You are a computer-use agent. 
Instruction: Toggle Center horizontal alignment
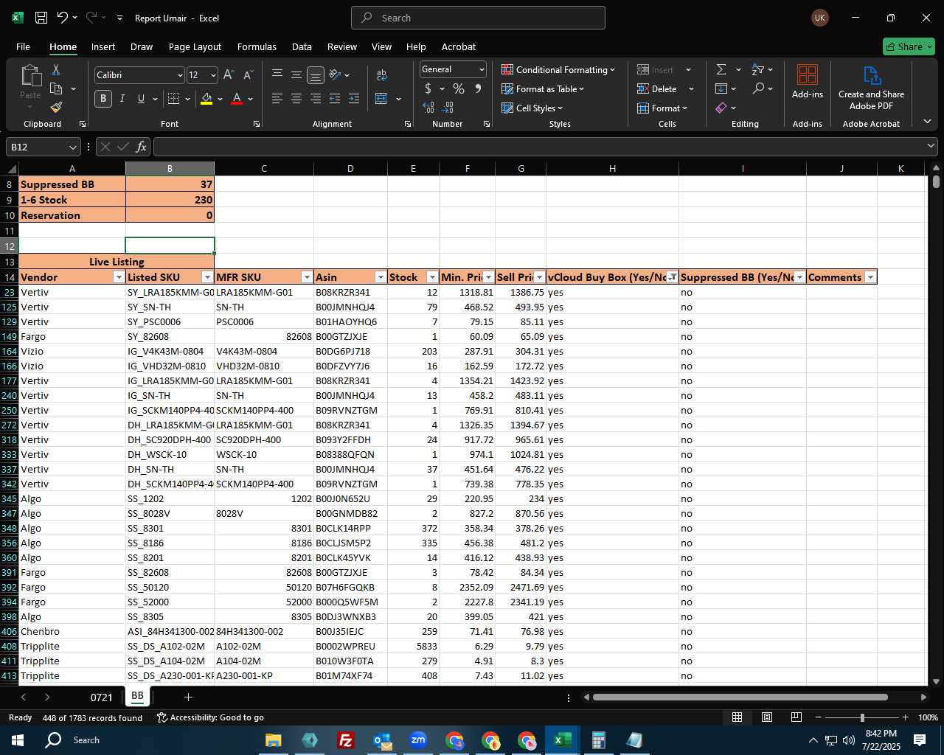(296, 99)
